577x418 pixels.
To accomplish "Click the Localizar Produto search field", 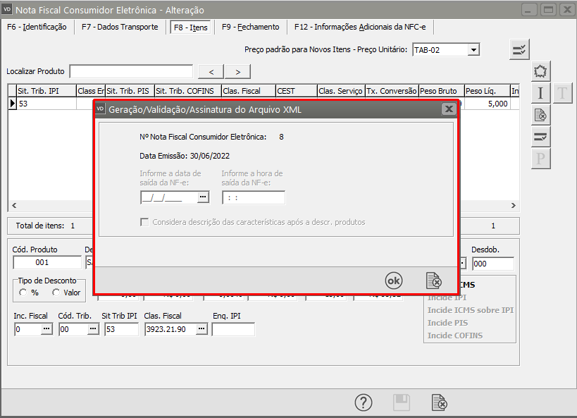I will click(131, 71).
